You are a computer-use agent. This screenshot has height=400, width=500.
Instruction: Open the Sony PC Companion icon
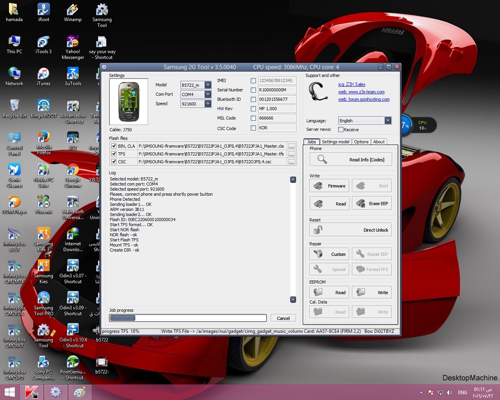pos(43,368)
